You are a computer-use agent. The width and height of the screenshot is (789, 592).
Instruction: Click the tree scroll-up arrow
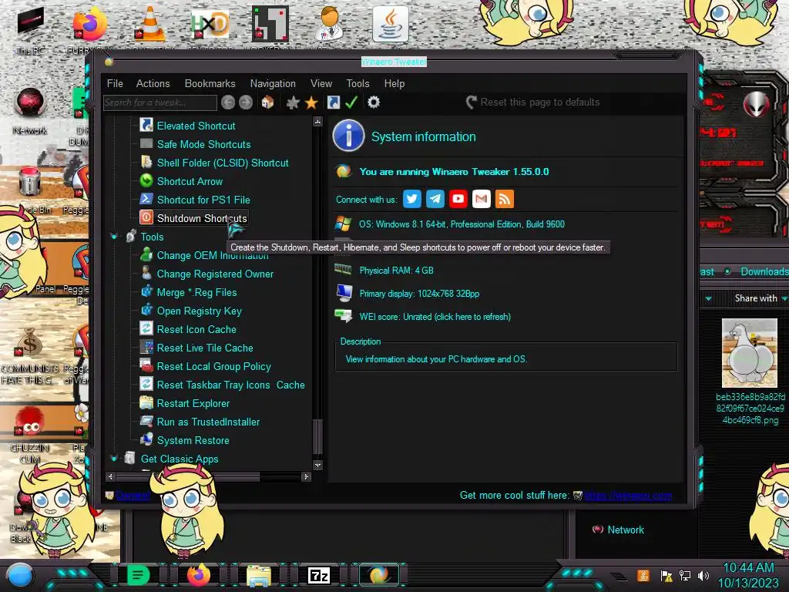pyautogui.click(x=317, y=122)
